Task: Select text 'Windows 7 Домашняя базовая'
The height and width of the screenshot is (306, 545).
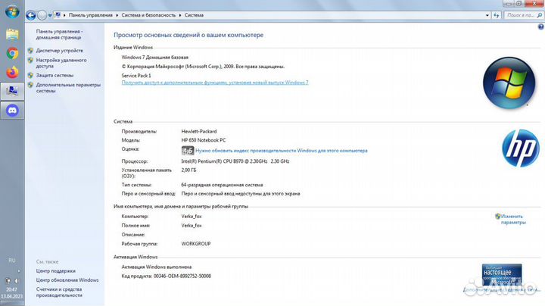Action: tap(154, 58)
